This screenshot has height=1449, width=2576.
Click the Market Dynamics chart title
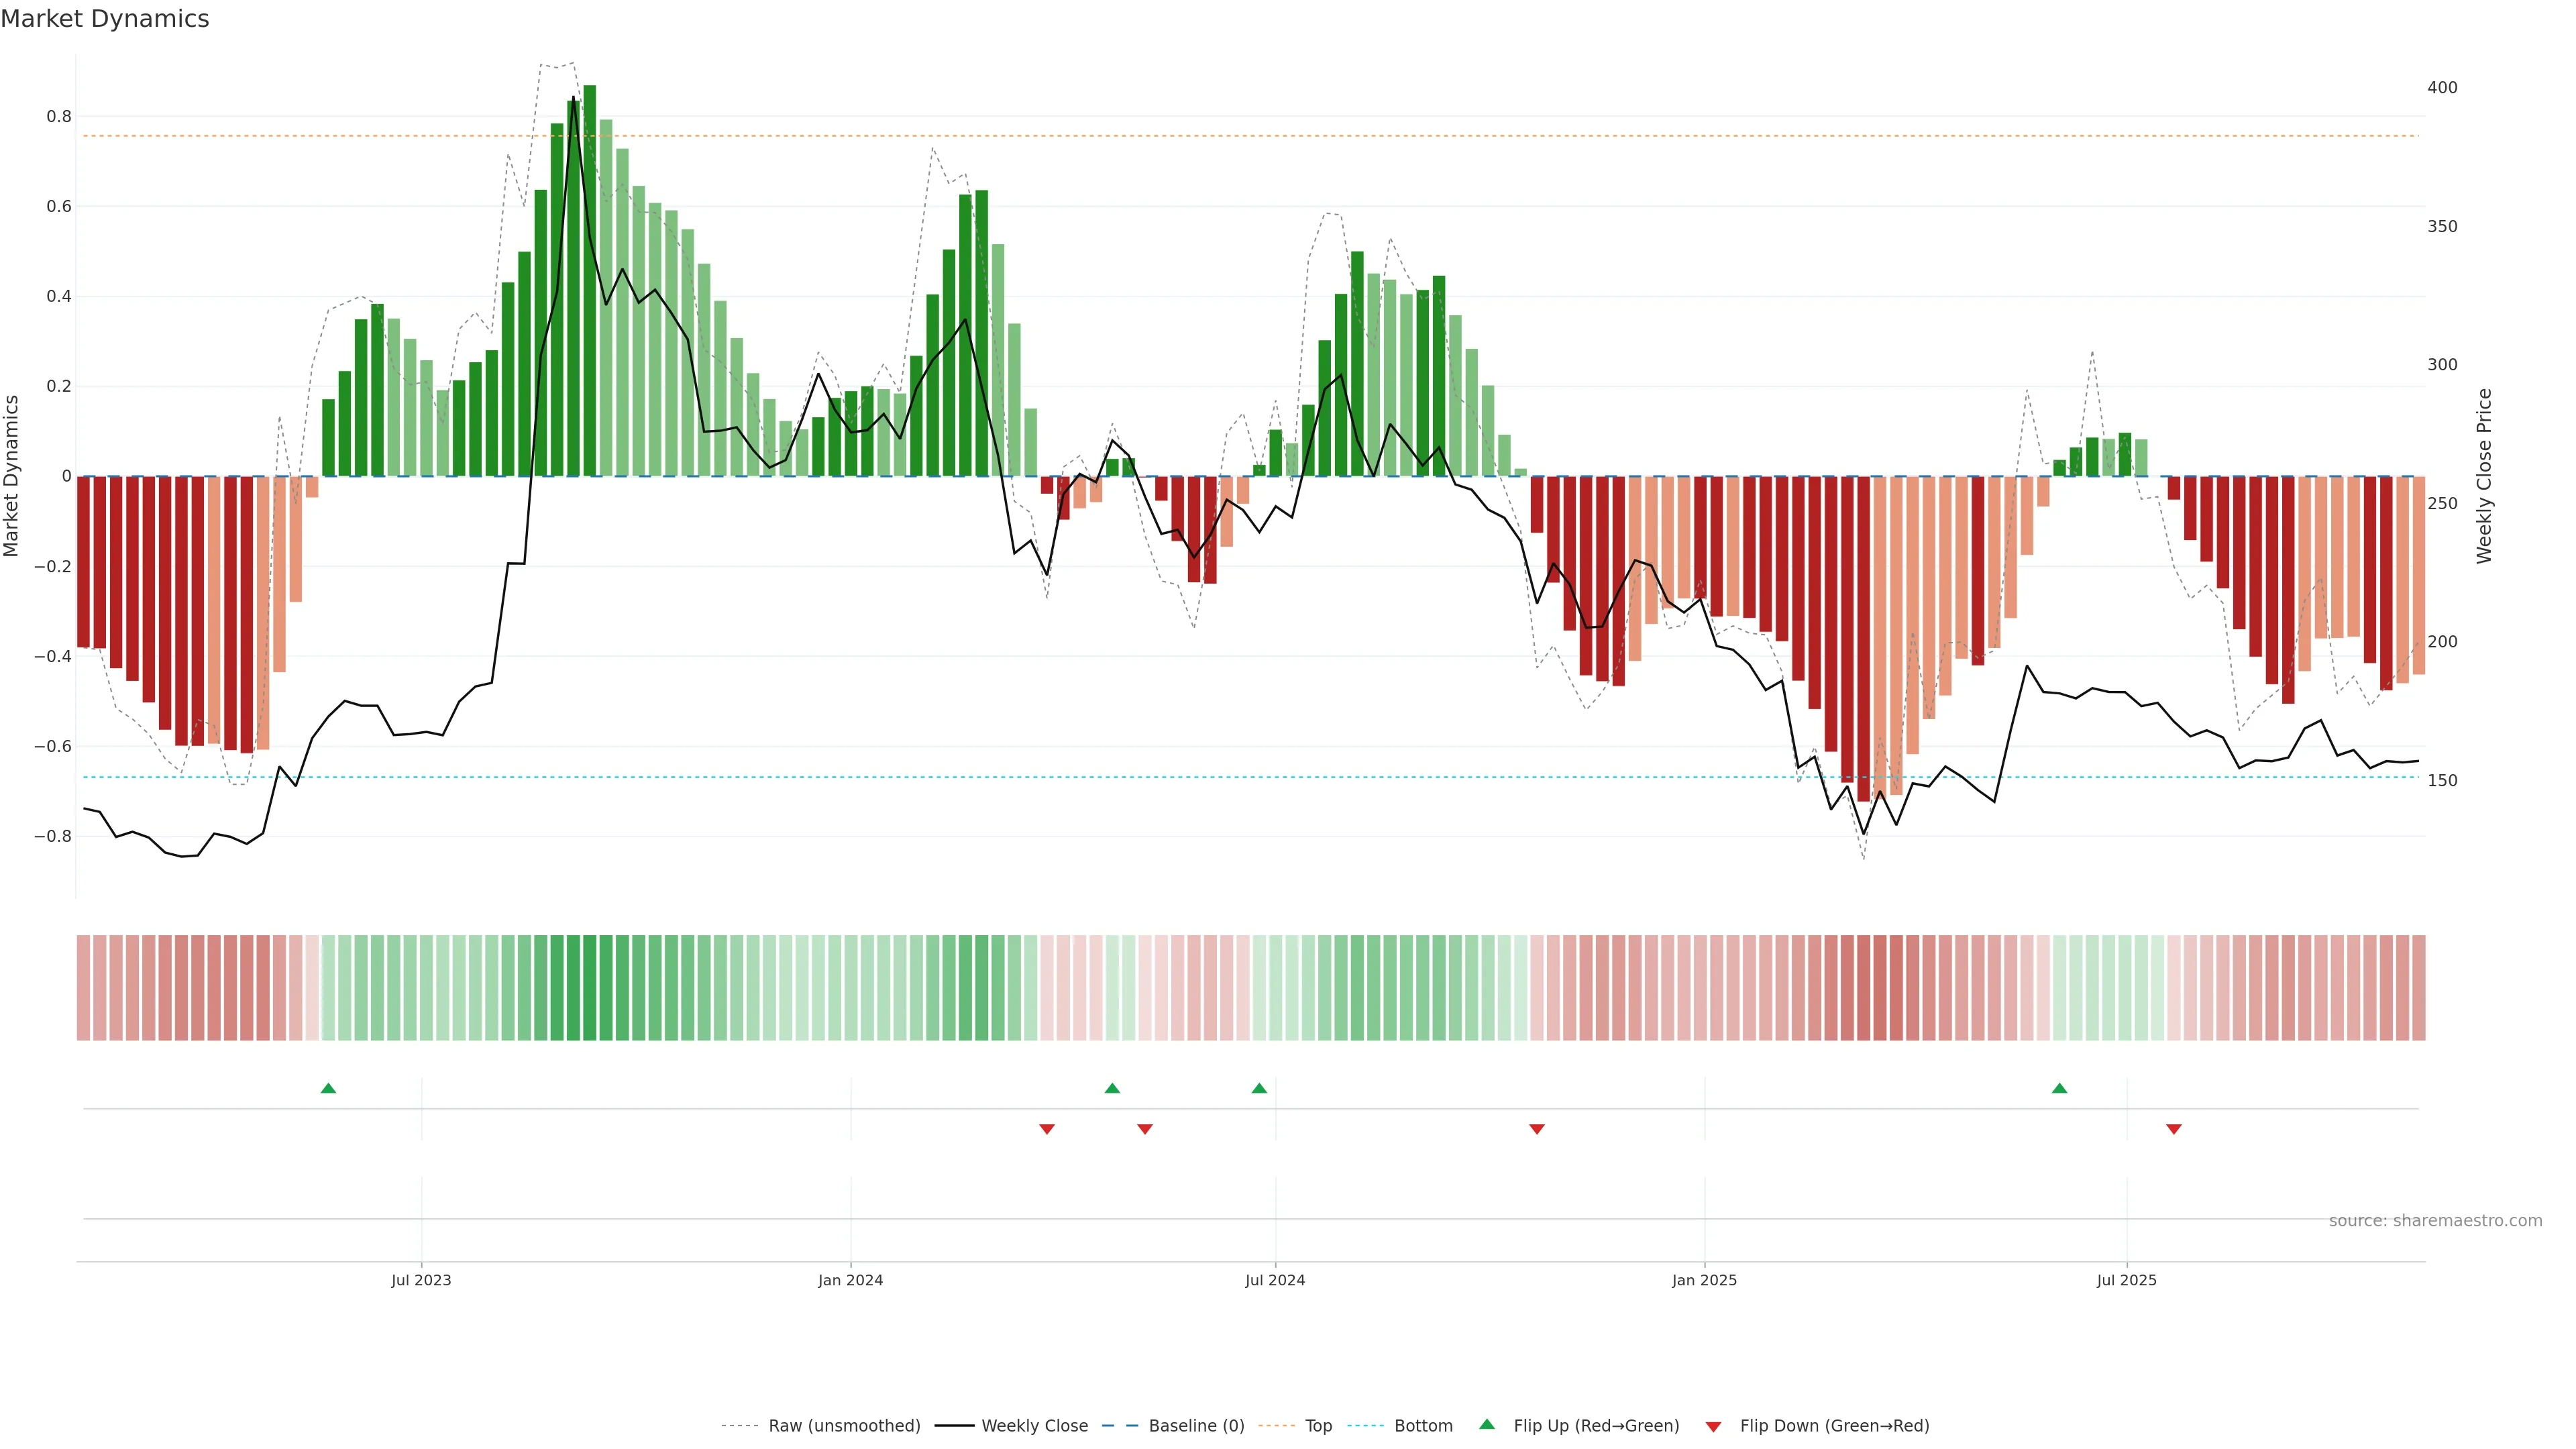tap(105, 19)
